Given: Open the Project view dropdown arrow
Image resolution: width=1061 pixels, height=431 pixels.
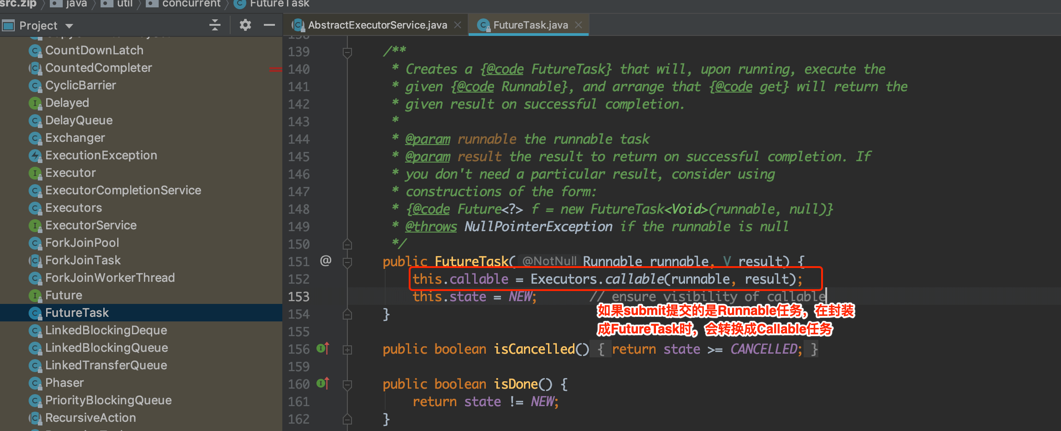Looking at the screenshot, I should pyautogui.click(x=69, y=26).
